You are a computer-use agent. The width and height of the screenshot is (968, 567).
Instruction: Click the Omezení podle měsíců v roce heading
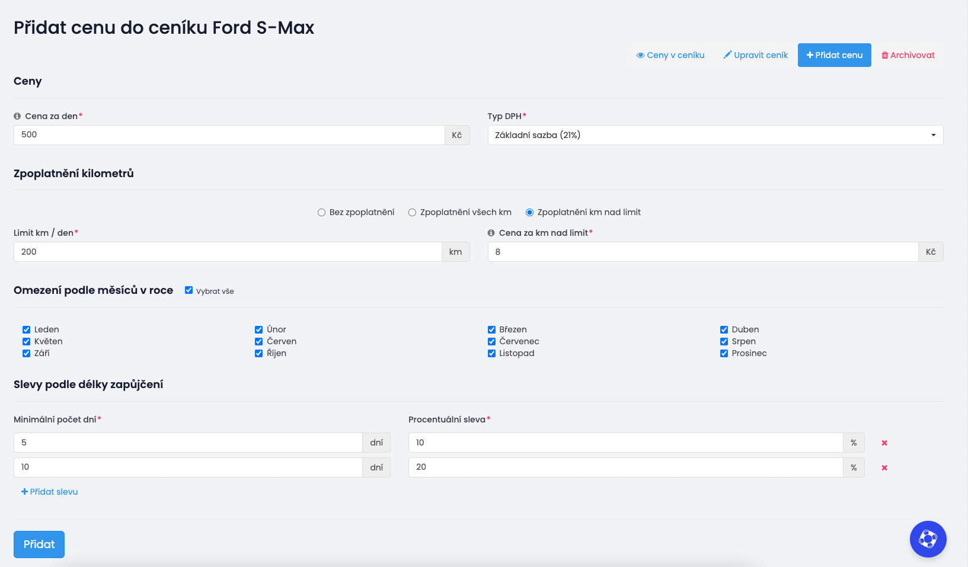tap(93, 290)
